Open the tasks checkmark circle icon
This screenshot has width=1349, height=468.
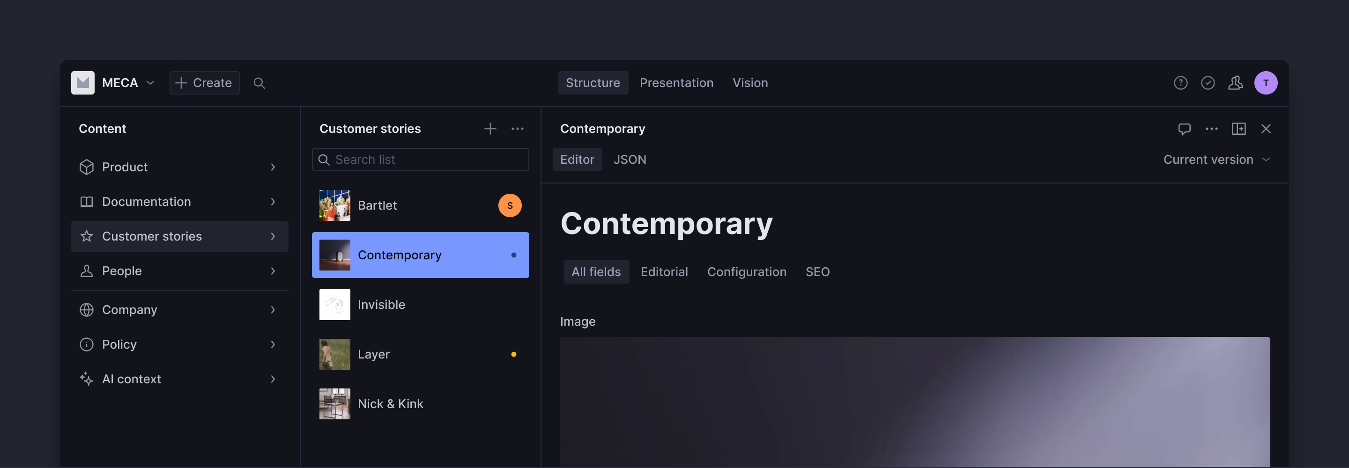click(1208, 83)
